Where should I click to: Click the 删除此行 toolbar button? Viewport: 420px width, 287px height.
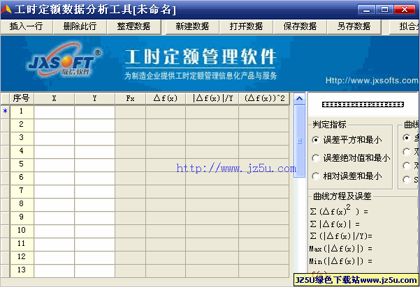80,26
